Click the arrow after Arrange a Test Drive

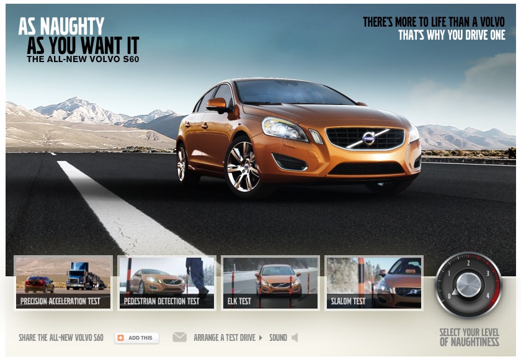click(x=260, y=338)
